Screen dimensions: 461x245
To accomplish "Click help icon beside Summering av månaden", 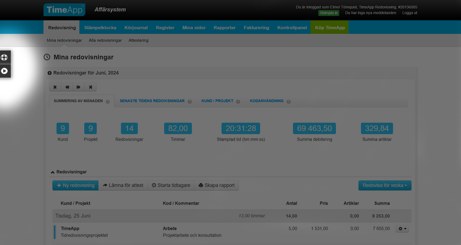I will point(108,101).
